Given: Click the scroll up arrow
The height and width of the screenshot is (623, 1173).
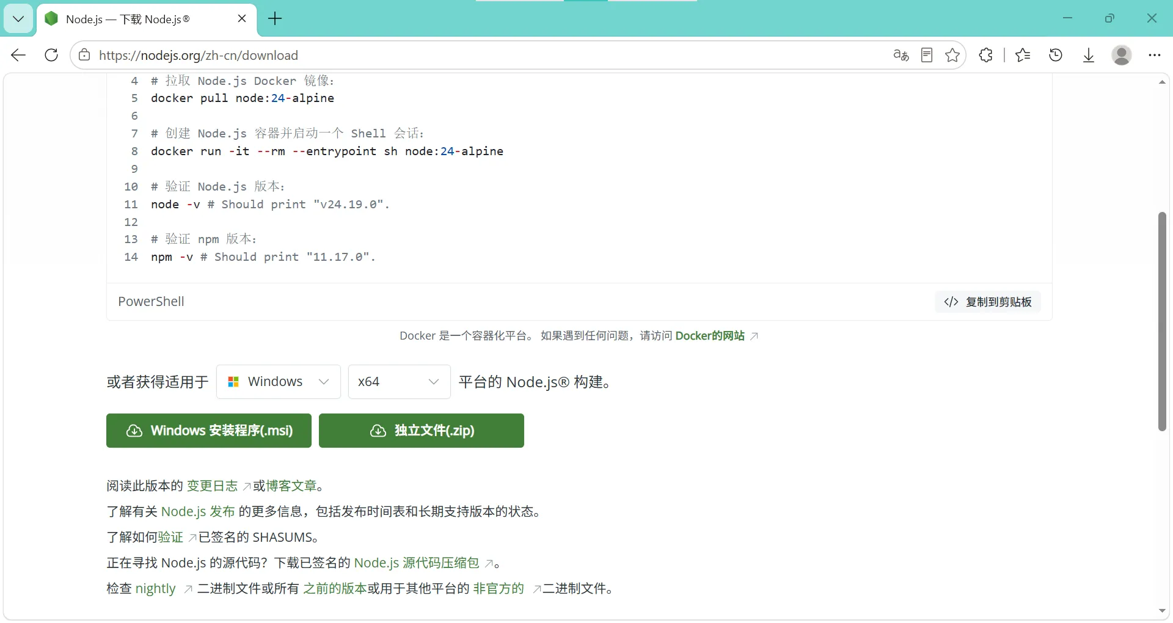Looking at the screenshot, I should pyautogui.click(x=1162, y=82).
